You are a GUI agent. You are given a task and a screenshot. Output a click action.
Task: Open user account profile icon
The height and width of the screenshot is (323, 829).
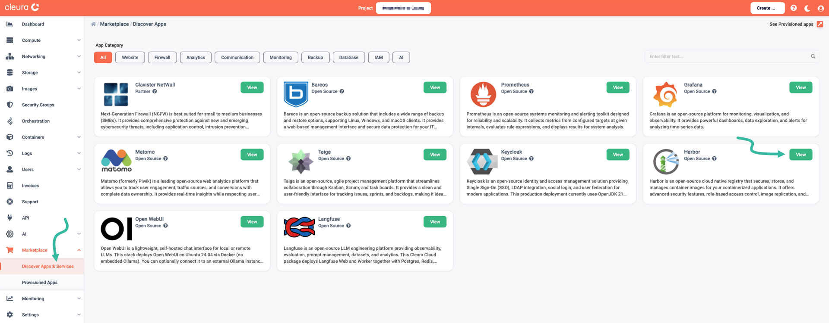pyautogui.click(x=821, y=8)
